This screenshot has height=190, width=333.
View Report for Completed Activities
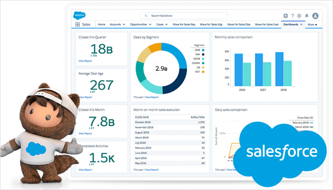[85, 170]
